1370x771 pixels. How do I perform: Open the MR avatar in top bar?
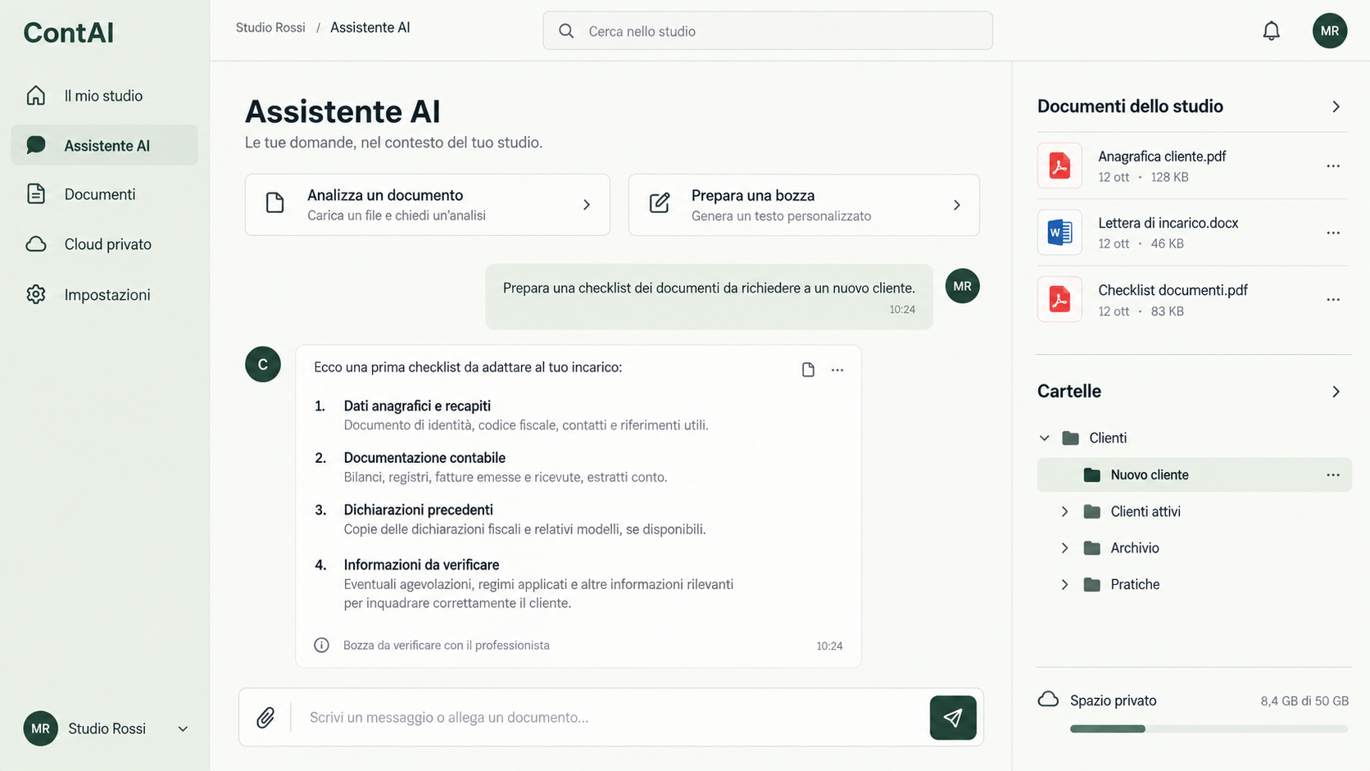pos(1330,31)
